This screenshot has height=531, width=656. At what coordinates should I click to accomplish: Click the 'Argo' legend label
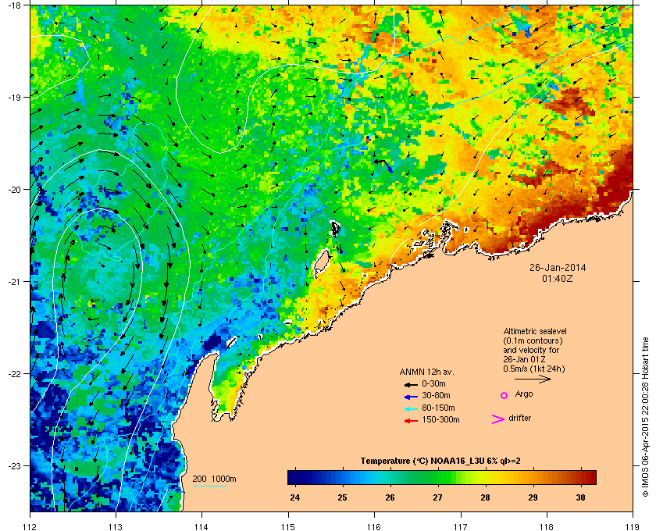tap(524, 394)
